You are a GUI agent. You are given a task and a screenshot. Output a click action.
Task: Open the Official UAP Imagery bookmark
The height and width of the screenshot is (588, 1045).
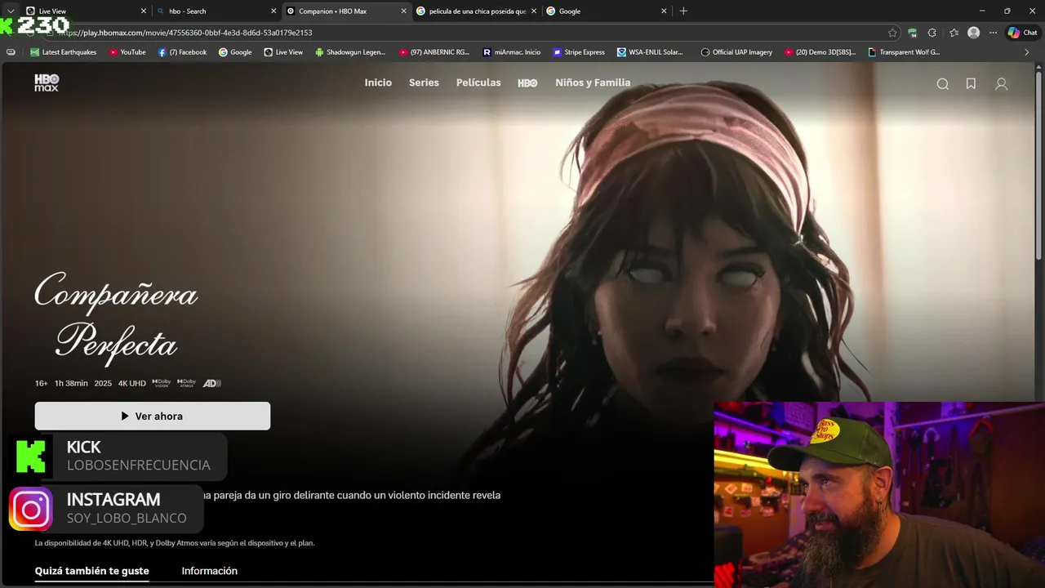pyautogui.click(x=736, y=52)
